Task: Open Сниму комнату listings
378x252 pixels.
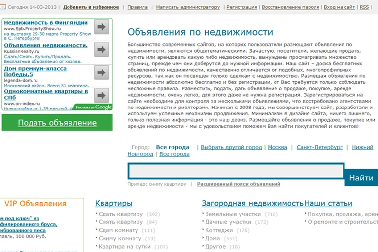Action: click(x=120, y=238)
